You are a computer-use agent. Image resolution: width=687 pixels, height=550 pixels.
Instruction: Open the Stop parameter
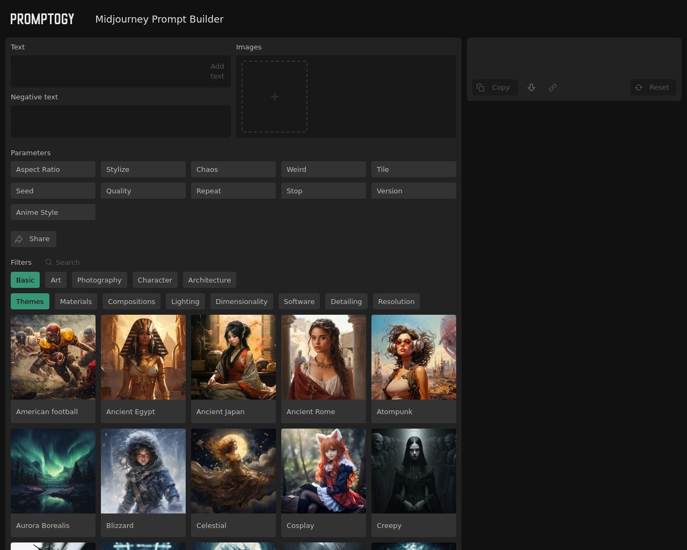tap(324, 191)
